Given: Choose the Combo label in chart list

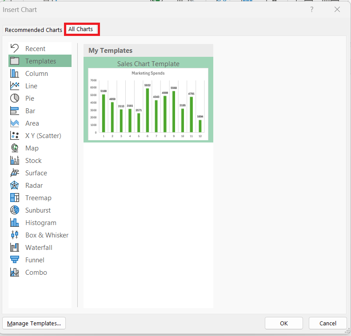Looking at the screenshot, I should [36, 273].
